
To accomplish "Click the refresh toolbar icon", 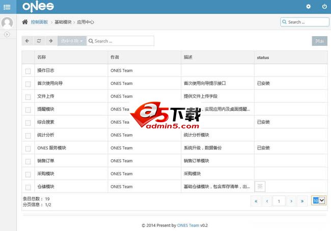I will click(39, 41).
